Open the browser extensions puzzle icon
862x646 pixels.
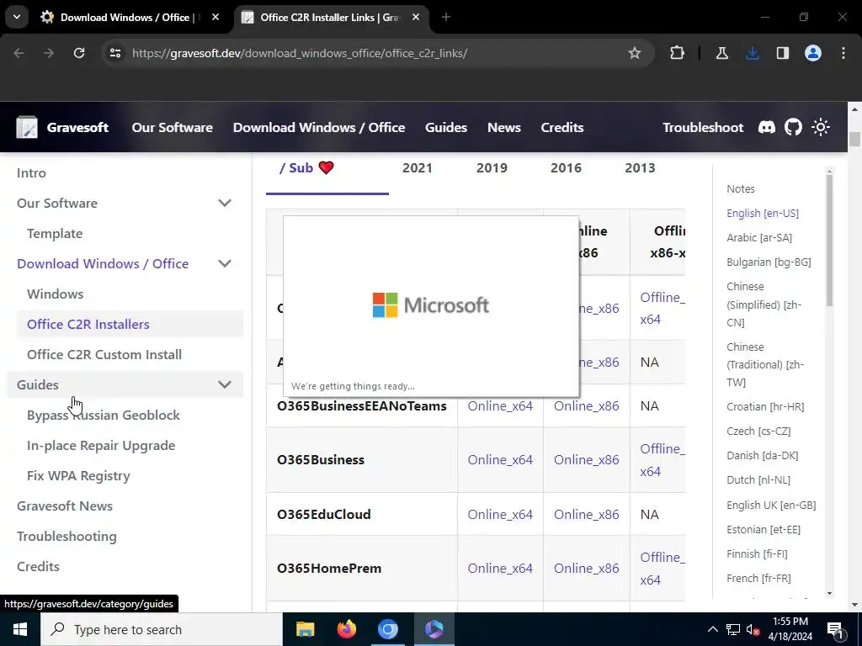click(678, 53)
